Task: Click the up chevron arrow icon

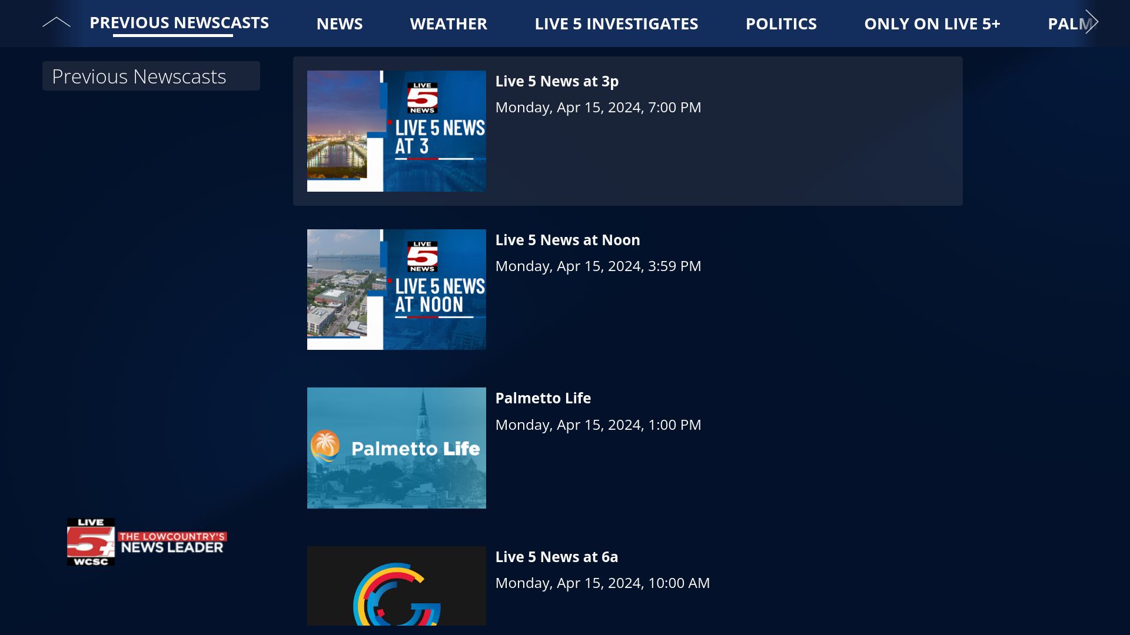Action: [x=56, y=22]
